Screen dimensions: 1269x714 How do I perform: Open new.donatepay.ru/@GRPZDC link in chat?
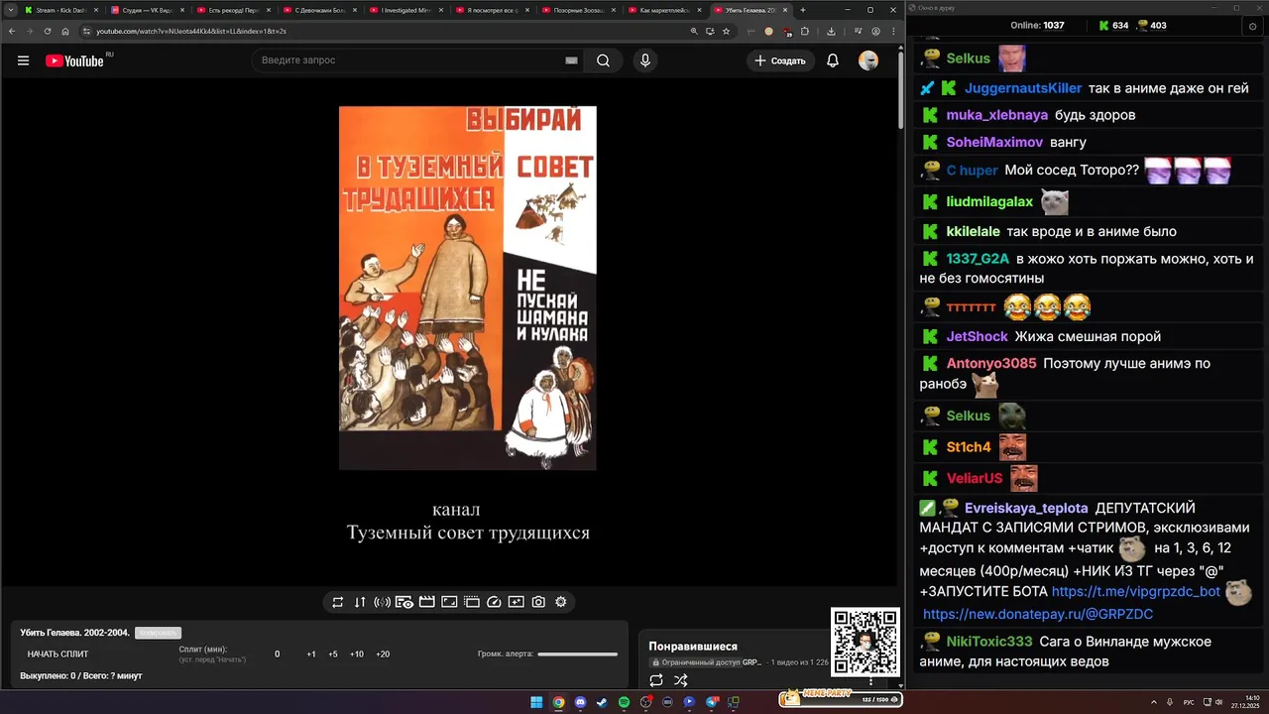point(1038,614)
